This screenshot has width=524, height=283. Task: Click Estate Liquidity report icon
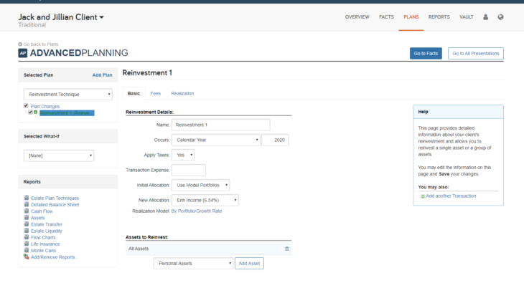27,230
